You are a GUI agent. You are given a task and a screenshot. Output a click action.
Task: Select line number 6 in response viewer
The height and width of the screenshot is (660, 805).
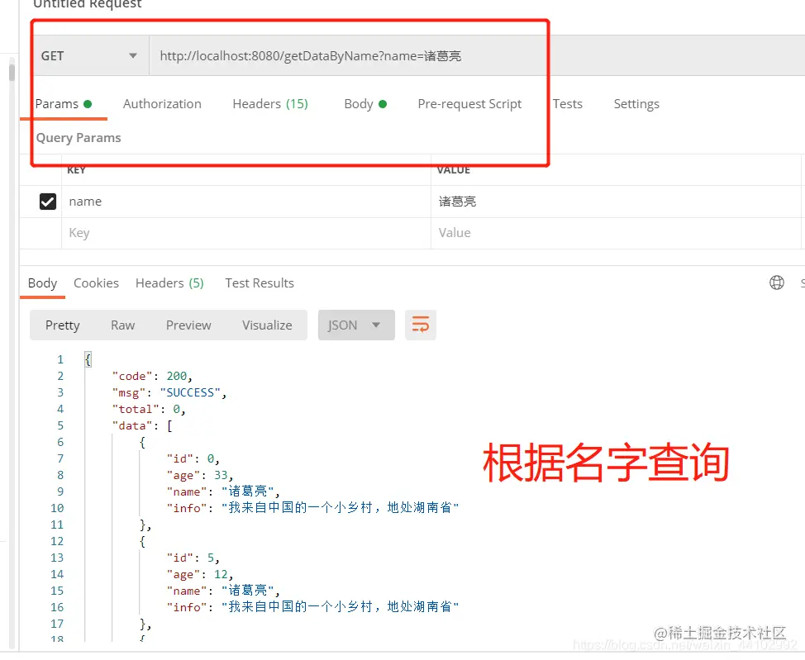point(60,442)
